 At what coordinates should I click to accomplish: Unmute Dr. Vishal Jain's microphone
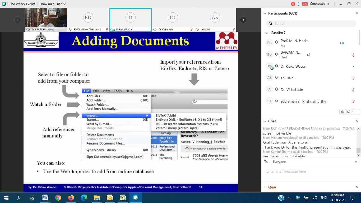click(353, 90)
